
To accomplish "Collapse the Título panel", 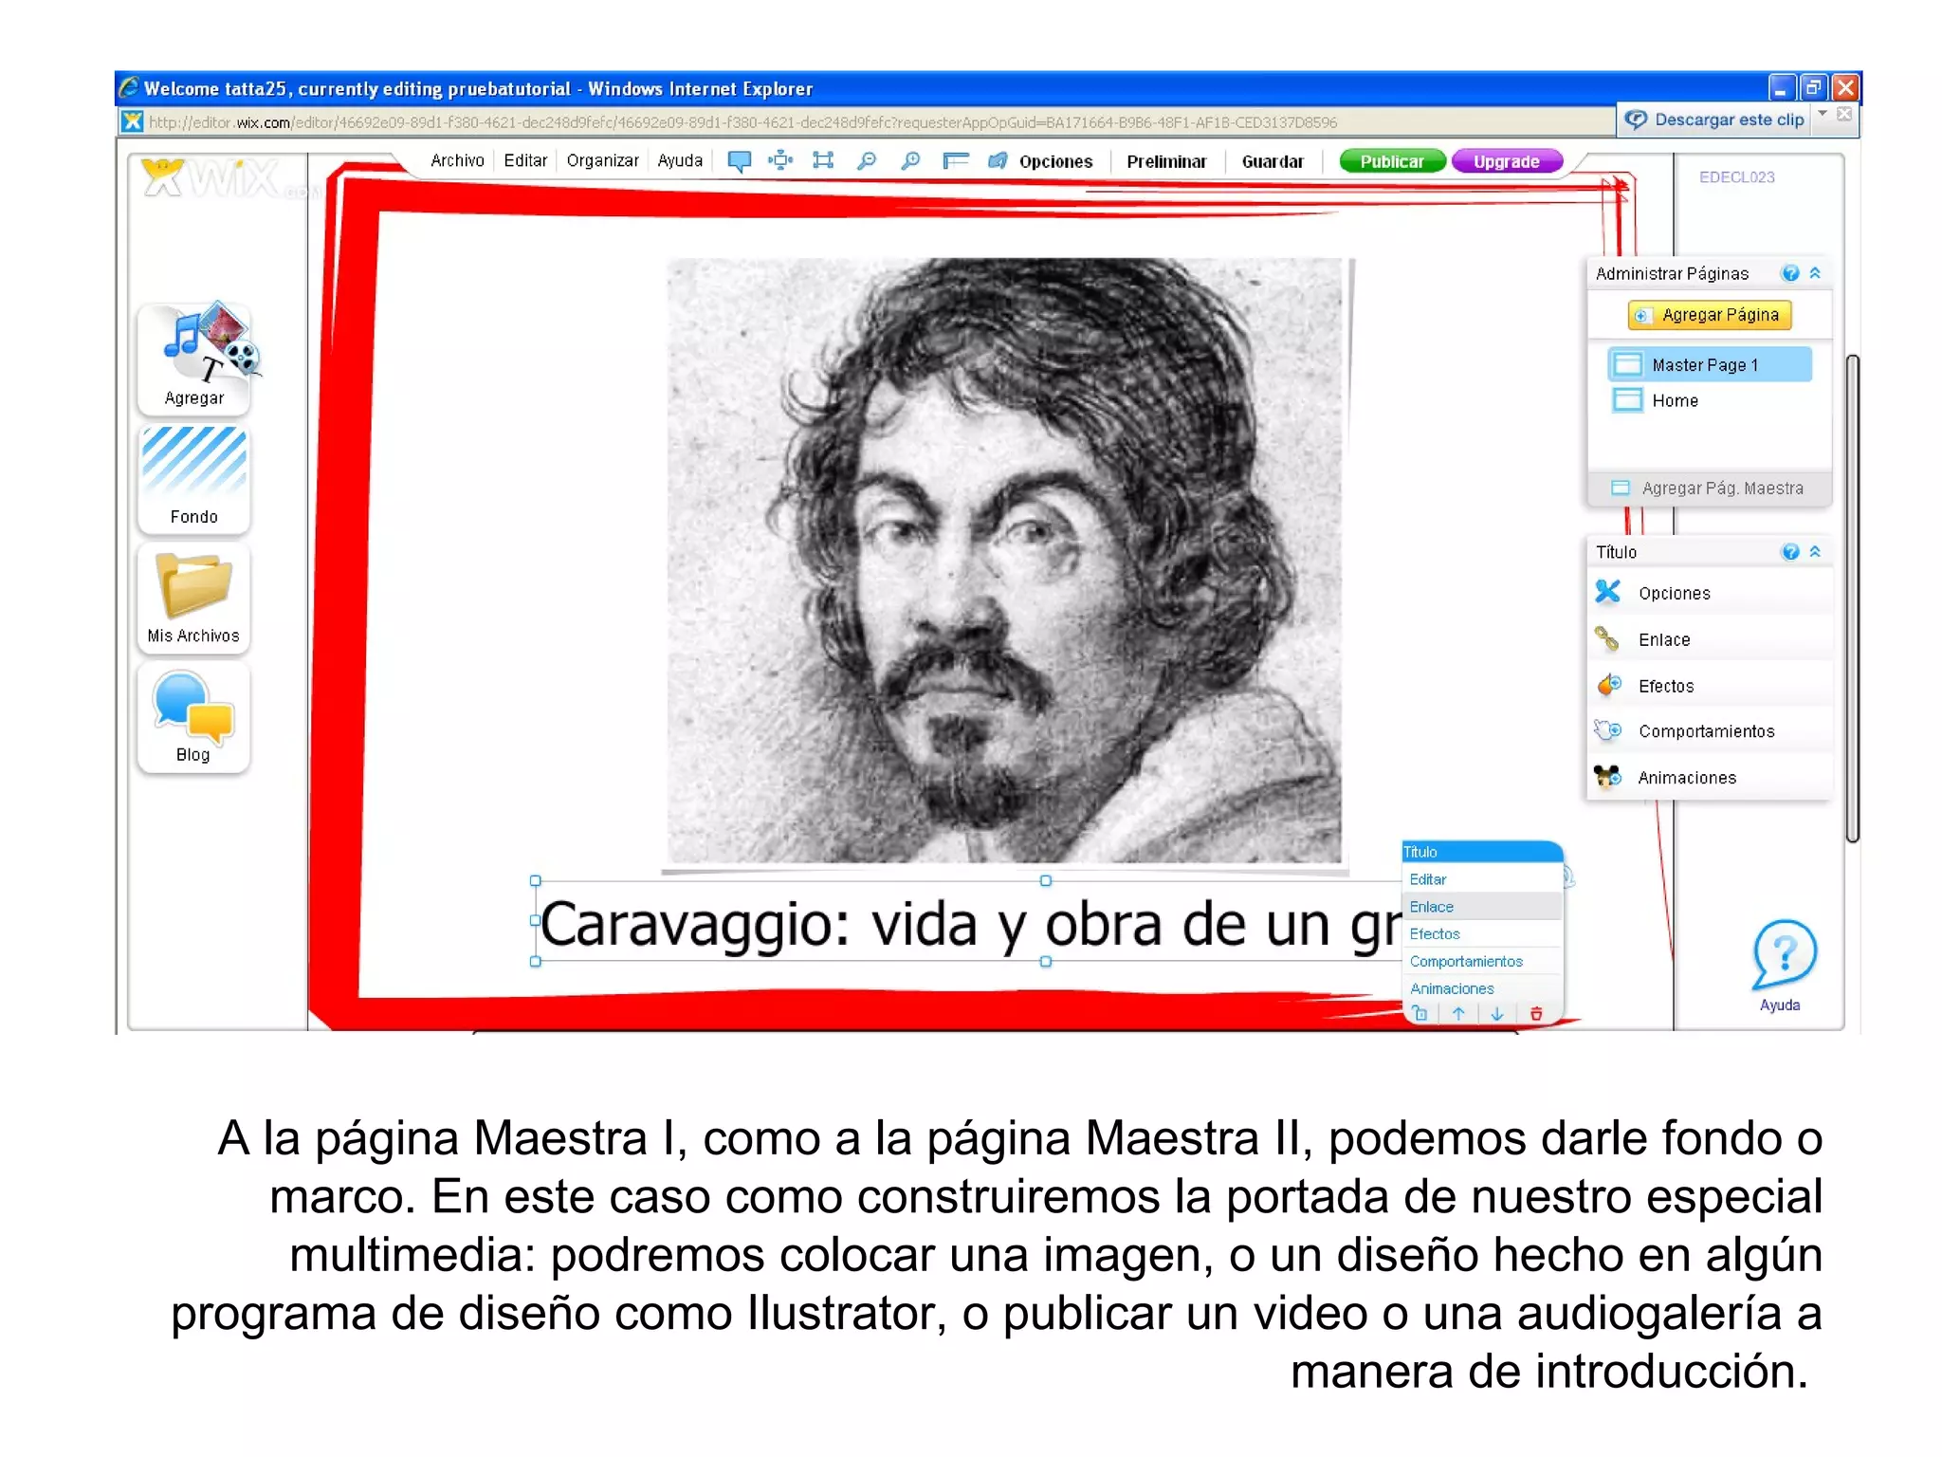I will (x=1815, y=552).
